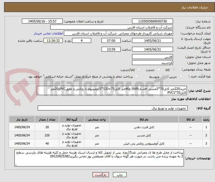Click the توضیحات خریدار label
This screenshot has height=182, width=215.
pos(198,158)
